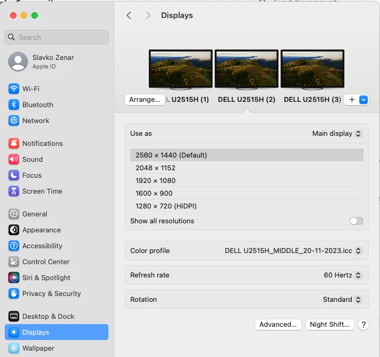
Task: Click into the Search field
Action: tap(56, 37)
